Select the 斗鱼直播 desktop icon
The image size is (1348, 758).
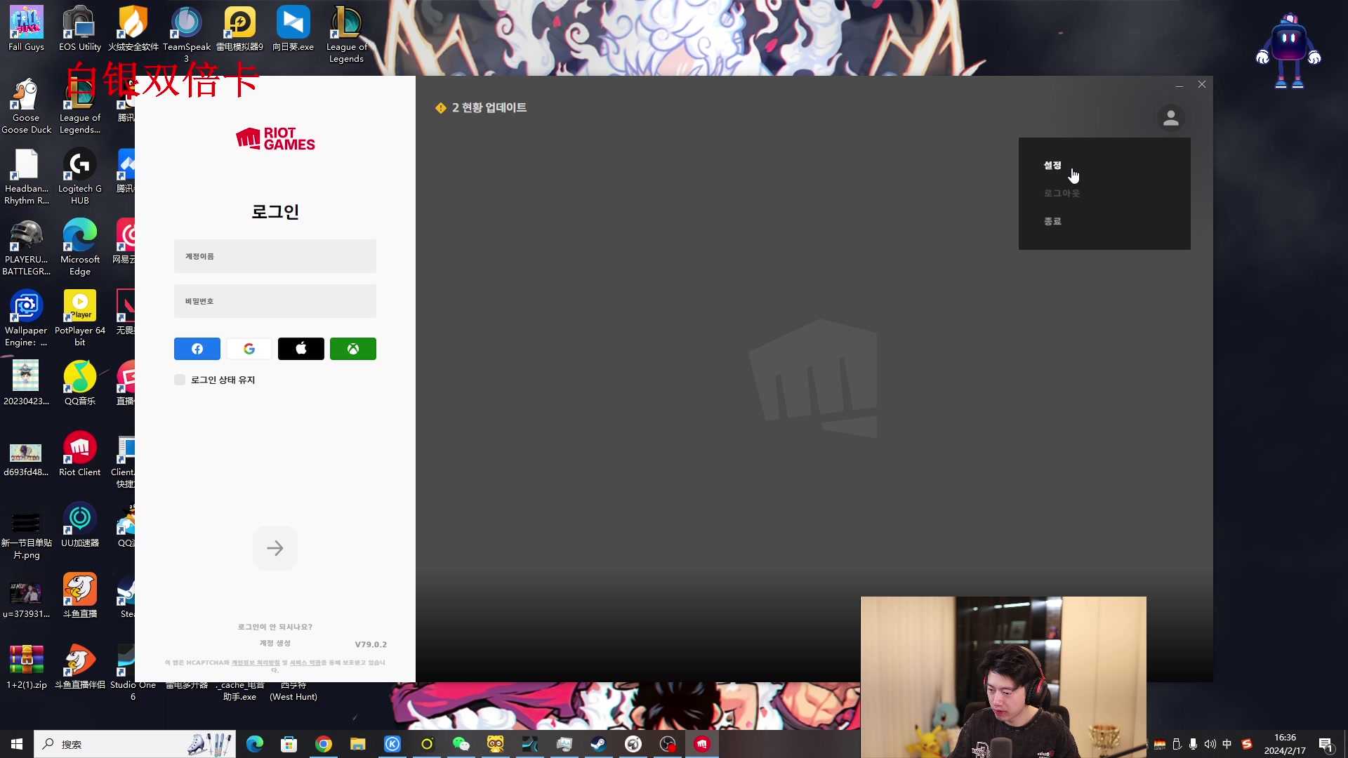[80, 596]
